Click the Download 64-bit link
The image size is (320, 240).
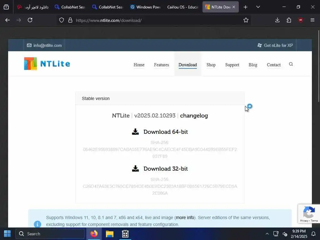click(x=166, y=132)
